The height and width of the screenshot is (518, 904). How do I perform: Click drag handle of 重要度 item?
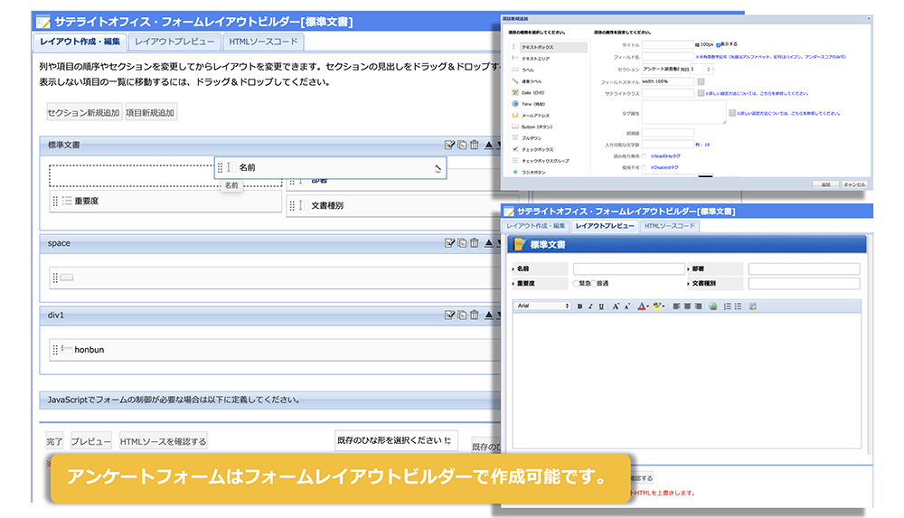[55, 201]
